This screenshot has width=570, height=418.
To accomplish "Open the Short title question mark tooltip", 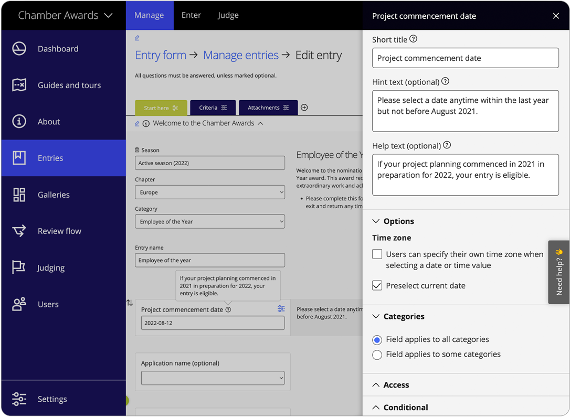I will click(414, 39).
